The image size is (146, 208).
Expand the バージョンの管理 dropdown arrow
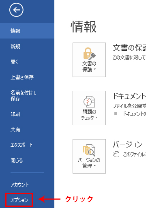pyautogui.click(x=94, y=165)
